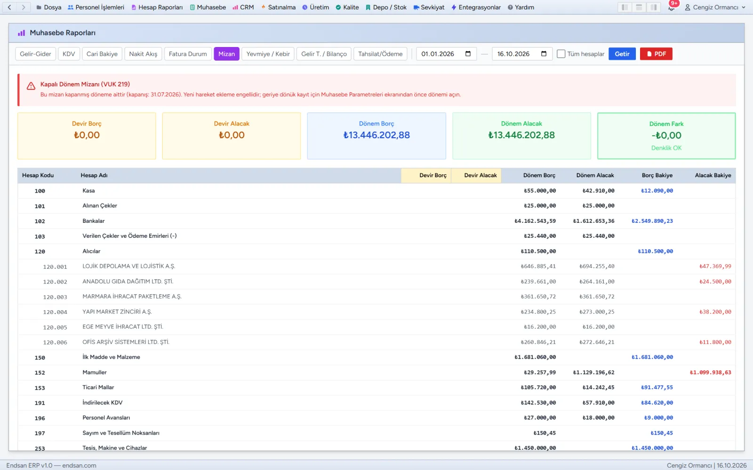753x470 pixels.
Task: Open the Muhasebe menu
Action: 208,8
